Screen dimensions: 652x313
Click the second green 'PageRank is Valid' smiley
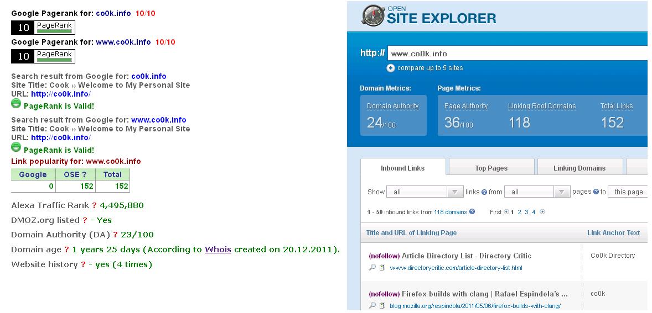[x=16, y=147]
